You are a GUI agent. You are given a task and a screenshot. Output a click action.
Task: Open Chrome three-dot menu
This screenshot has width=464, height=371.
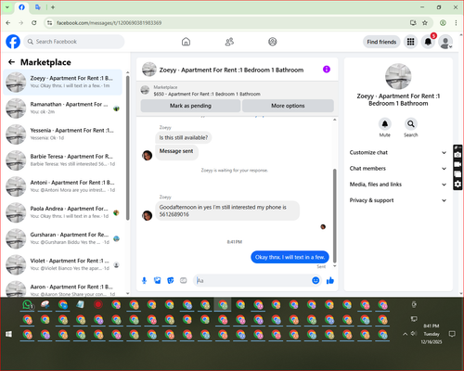[456, 23]
